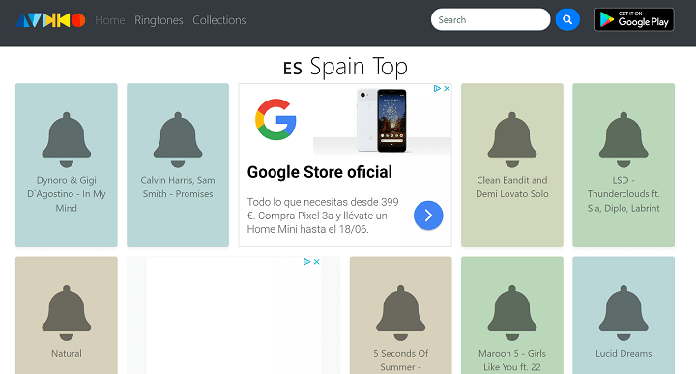Open Dynoro & Gigi D'Agostino title text

point(67,194)
